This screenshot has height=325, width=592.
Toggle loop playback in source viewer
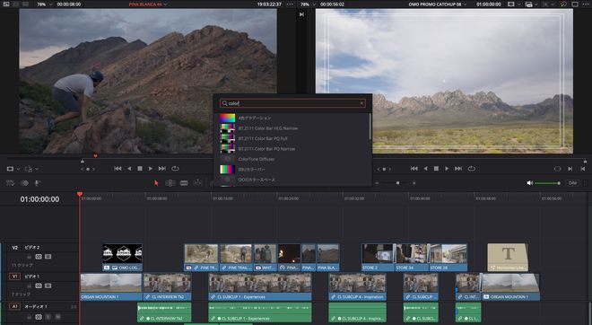(175, 169)
